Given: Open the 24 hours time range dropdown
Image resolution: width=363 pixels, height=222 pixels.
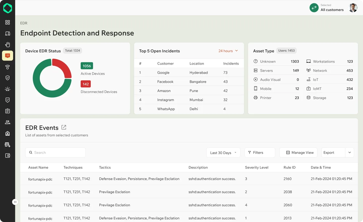Looking at the screenshot, I should [x=228, y=51].
